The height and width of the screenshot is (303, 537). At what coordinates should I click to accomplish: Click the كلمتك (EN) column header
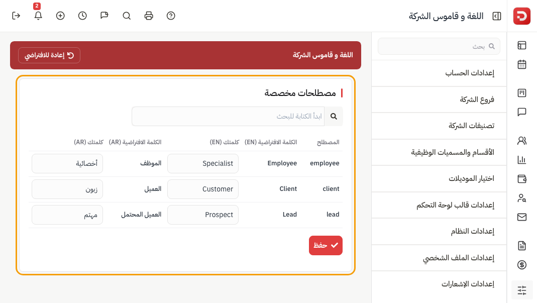tap(225, 142)
